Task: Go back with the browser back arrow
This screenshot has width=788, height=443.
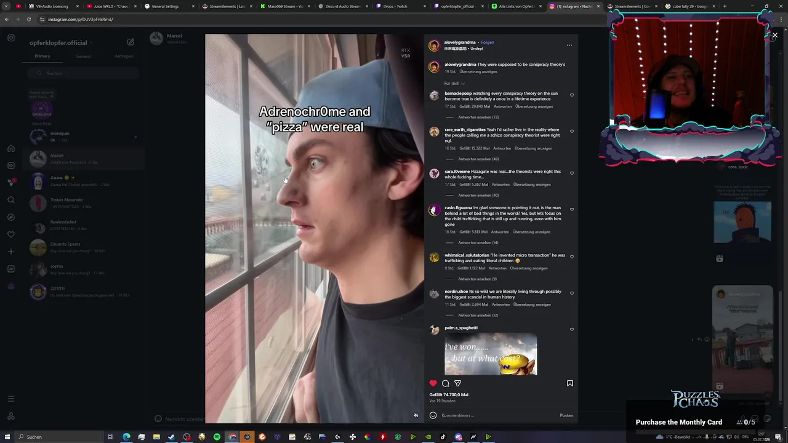Action: click(x=6, y=19)
